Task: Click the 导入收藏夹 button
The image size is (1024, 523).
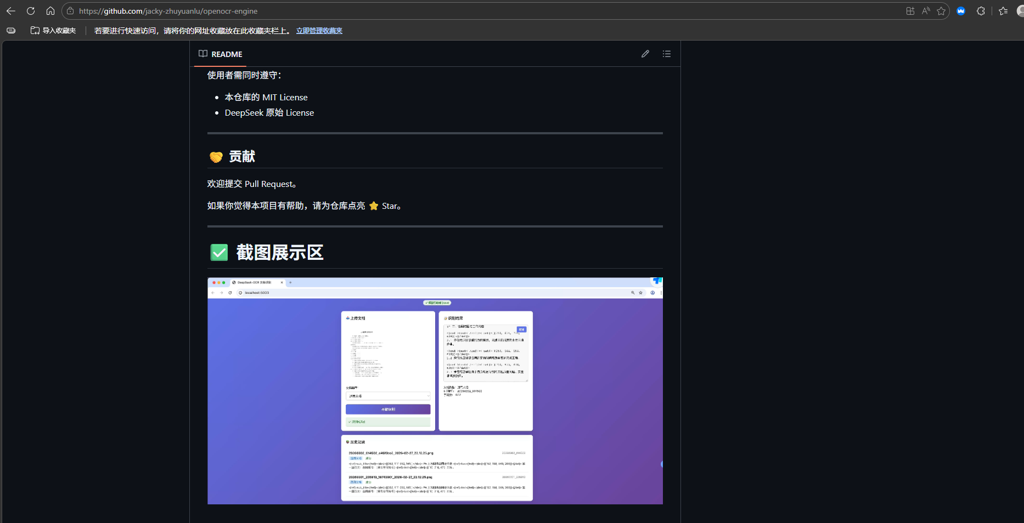Action: tap(53, 31)
